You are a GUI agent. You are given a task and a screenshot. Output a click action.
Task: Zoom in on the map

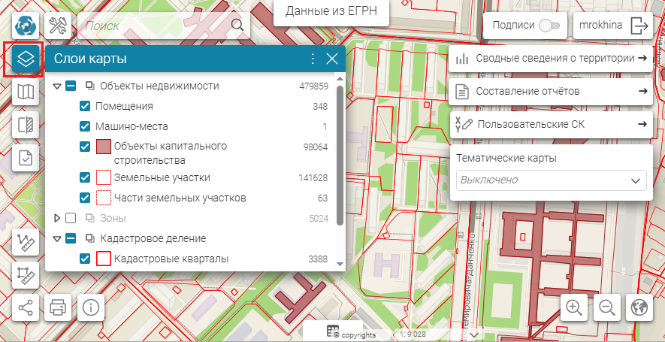click(574, 307)
